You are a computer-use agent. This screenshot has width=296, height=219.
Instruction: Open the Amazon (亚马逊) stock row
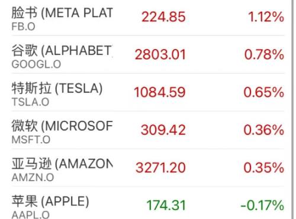(148, 168)
